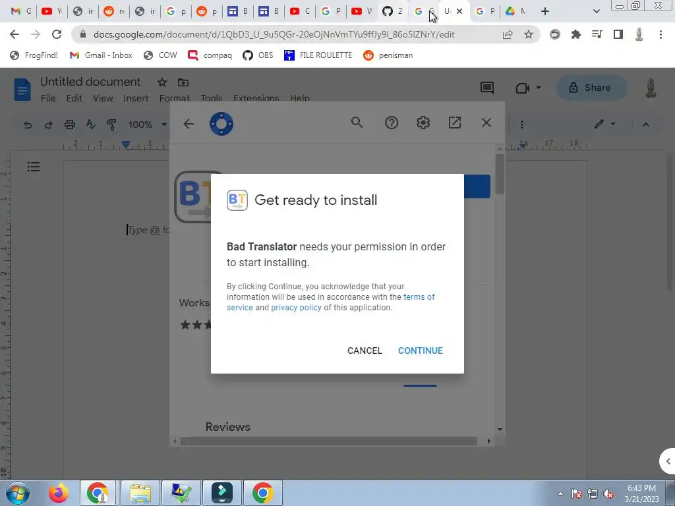
Task: Click the move document folder icon
Action: click(x=183, y=82)
